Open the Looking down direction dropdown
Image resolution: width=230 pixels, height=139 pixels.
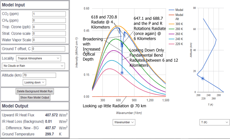[34, 82]
